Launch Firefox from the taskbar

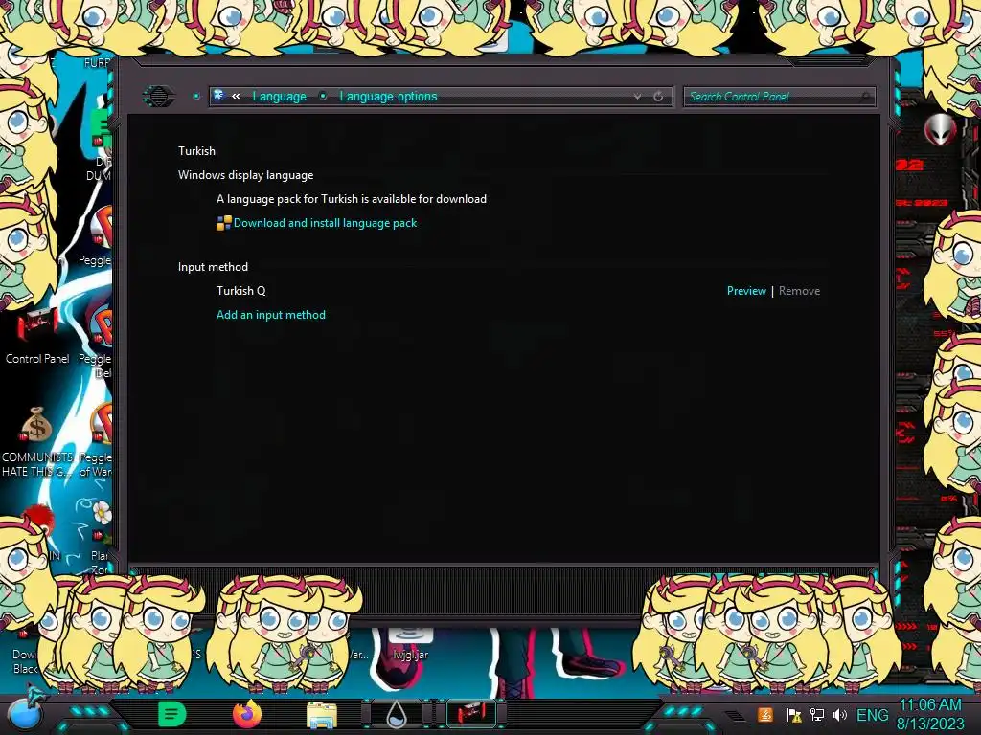click(x=247, y=714)
